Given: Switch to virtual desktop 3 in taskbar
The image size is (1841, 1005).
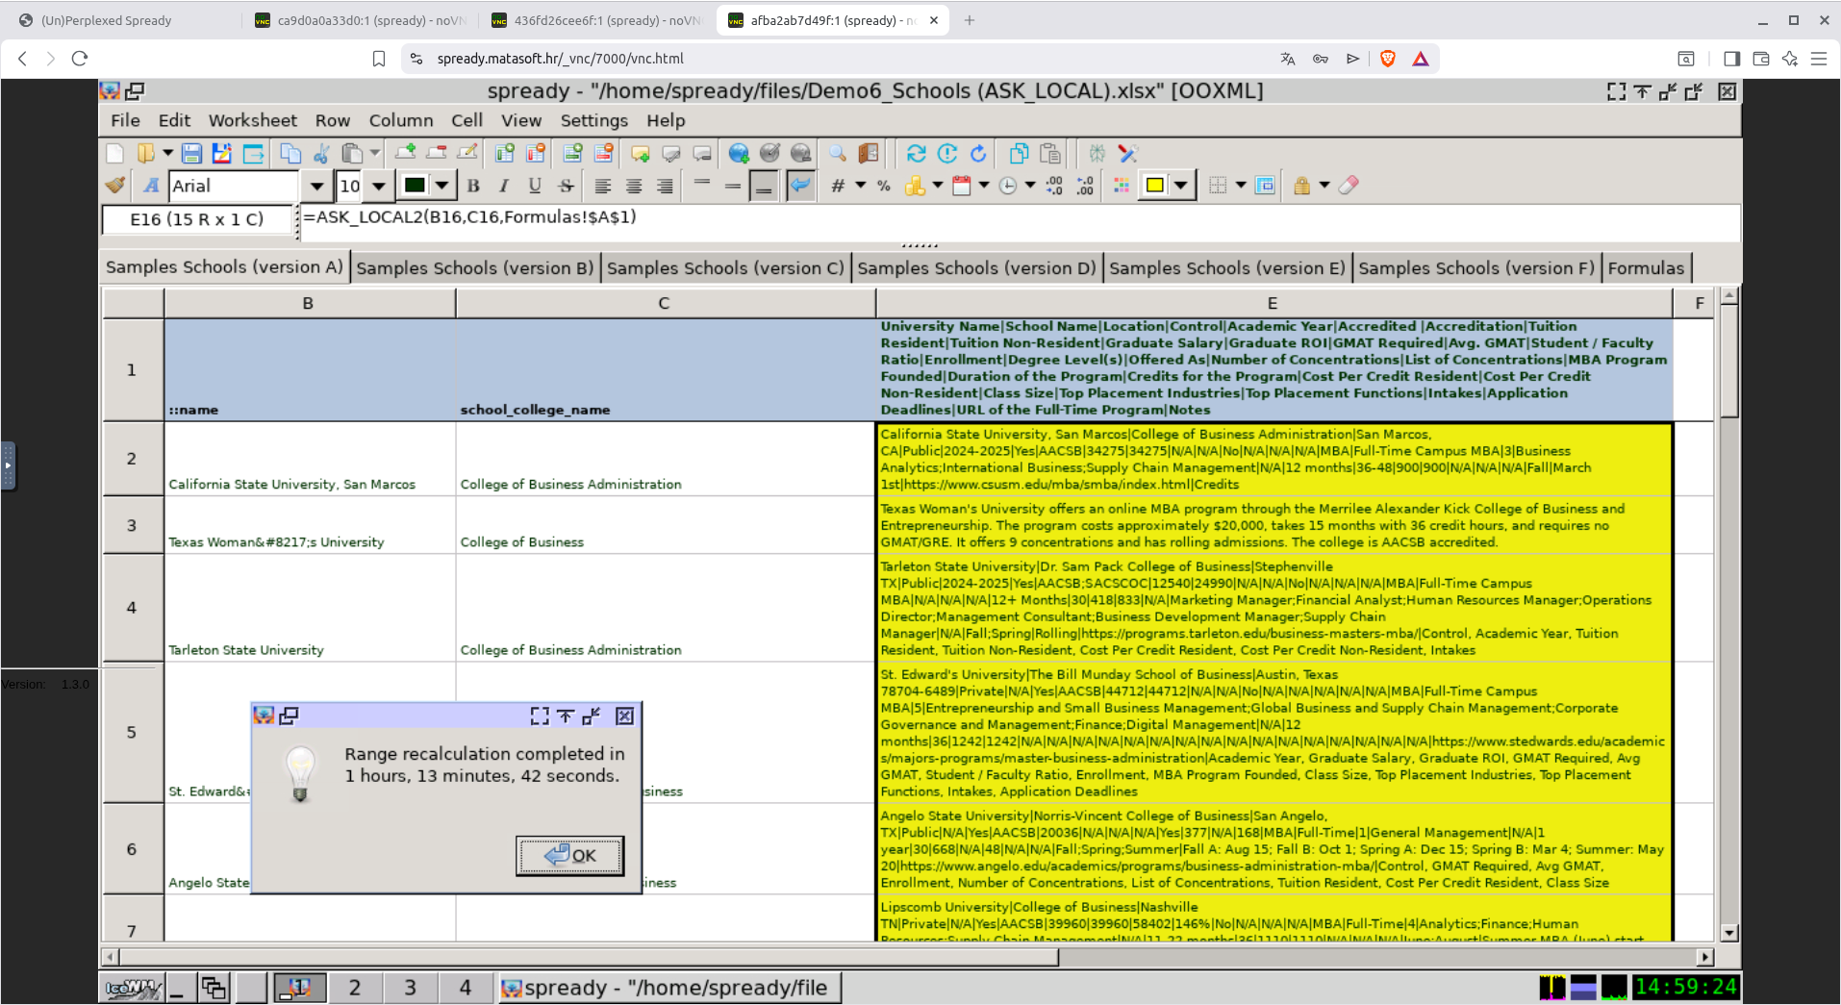Looking at the screenshot, I should (x=410, y=988).
